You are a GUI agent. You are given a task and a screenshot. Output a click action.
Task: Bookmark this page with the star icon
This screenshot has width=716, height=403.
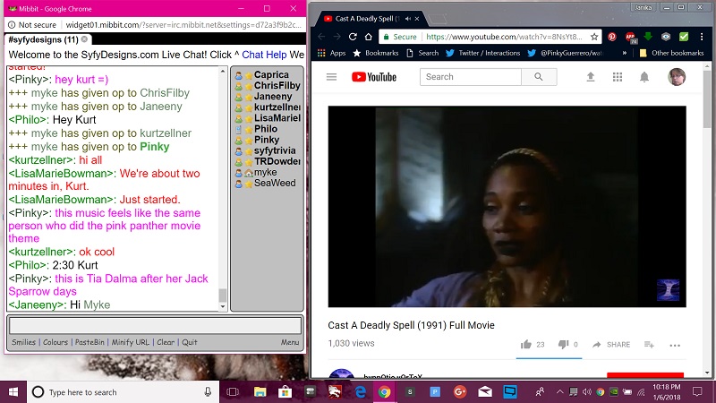594,37
